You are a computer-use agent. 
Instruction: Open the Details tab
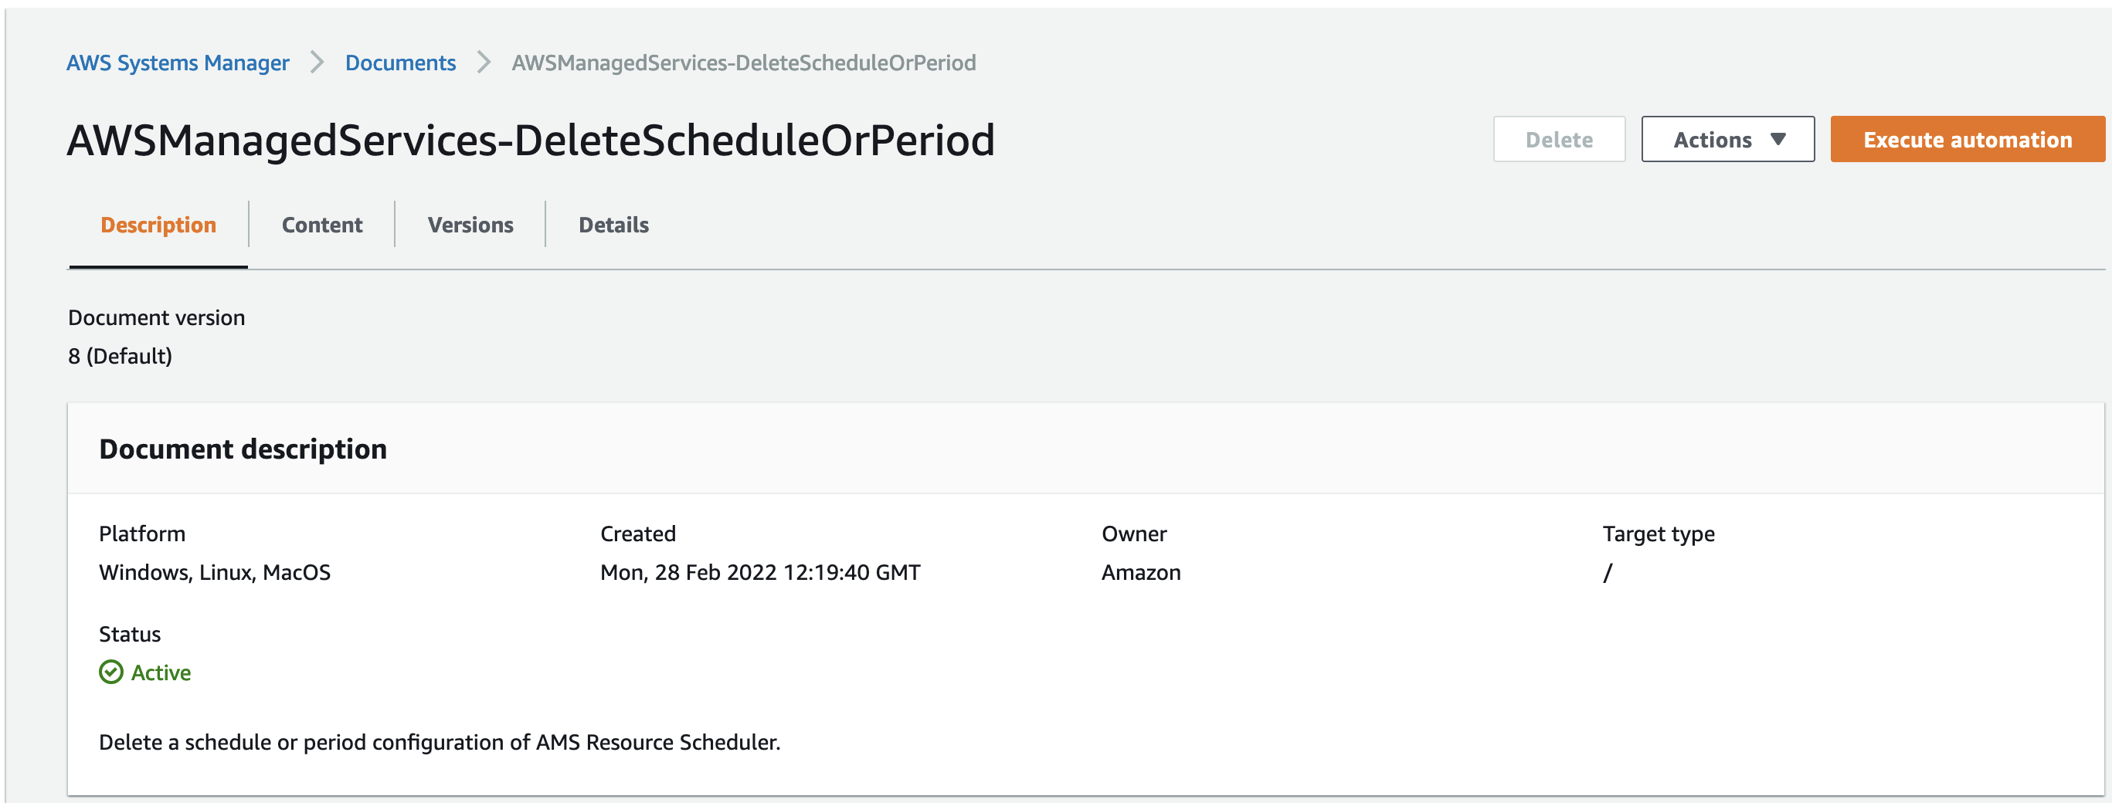click(613, 224)
